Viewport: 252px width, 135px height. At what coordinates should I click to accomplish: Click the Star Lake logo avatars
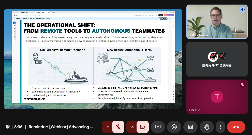pos(217,56)
